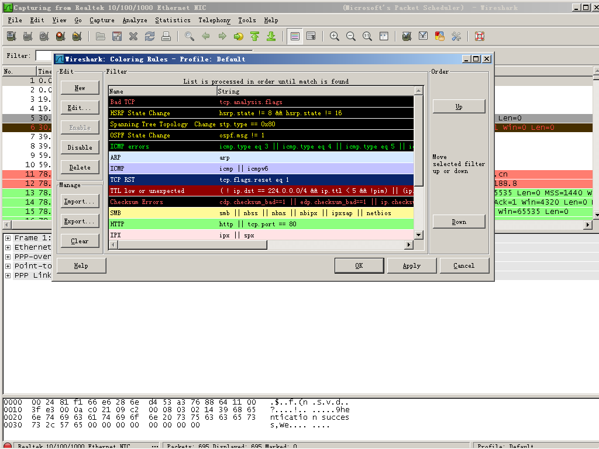Viewport: 599px width, 449px height.
Task: Expand the Frame 1 tree node
Action: pyautogui.click(x=8, y=238)
